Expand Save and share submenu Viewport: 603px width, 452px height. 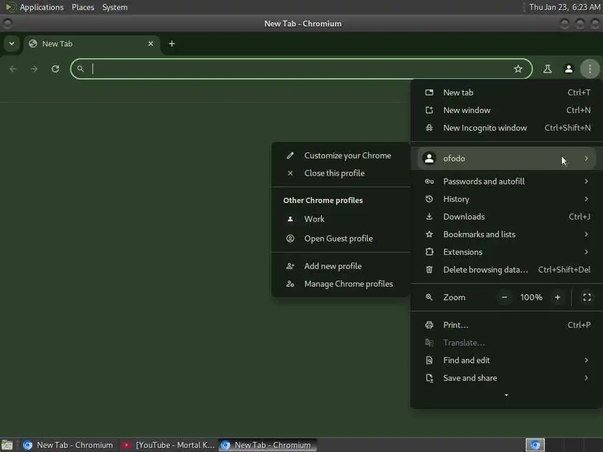pos(507,378)
